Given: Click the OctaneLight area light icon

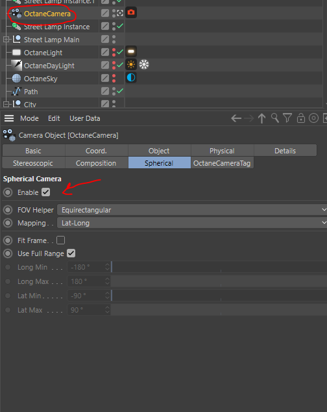Looking at the screenshot, I should (x=16, y=52).
